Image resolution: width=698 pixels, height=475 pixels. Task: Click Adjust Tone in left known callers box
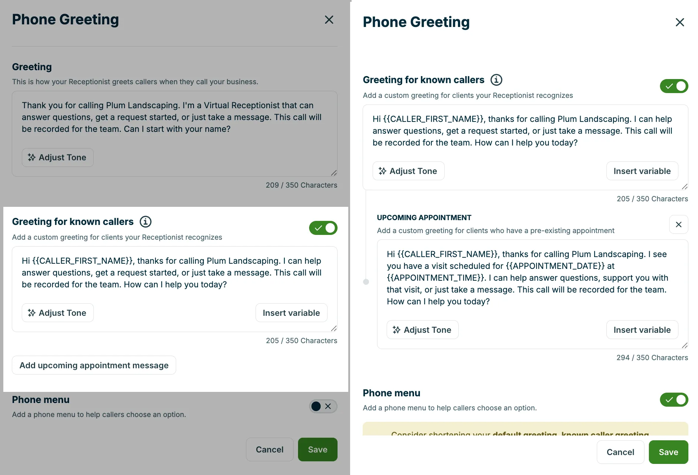(x=58, y=313)
